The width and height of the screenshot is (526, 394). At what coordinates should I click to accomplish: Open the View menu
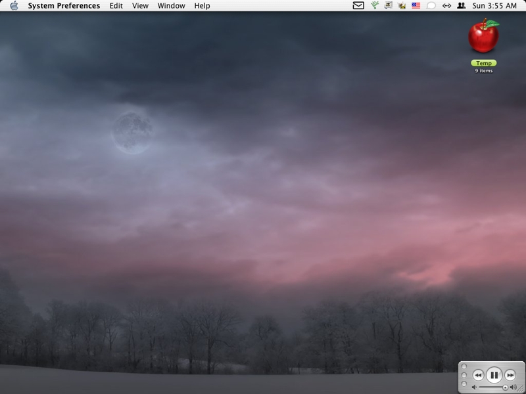(x=140, y=6)
